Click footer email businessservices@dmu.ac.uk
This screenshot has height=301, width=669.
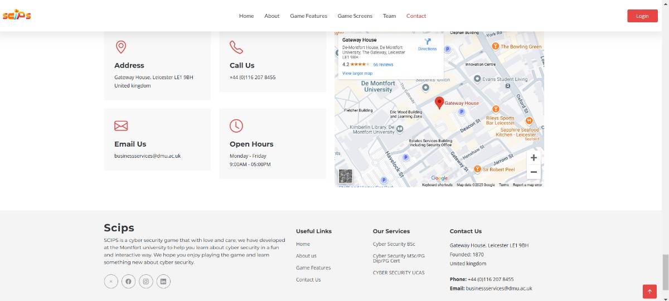(499, 289)
